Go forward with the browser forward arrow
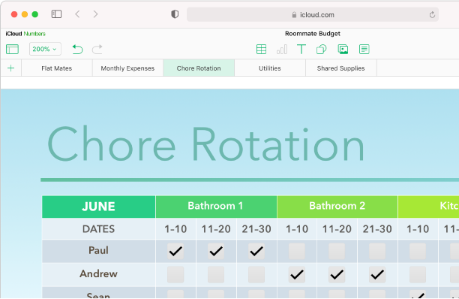The width and height of the screenshot is (459, 299). tap(95, 14)
